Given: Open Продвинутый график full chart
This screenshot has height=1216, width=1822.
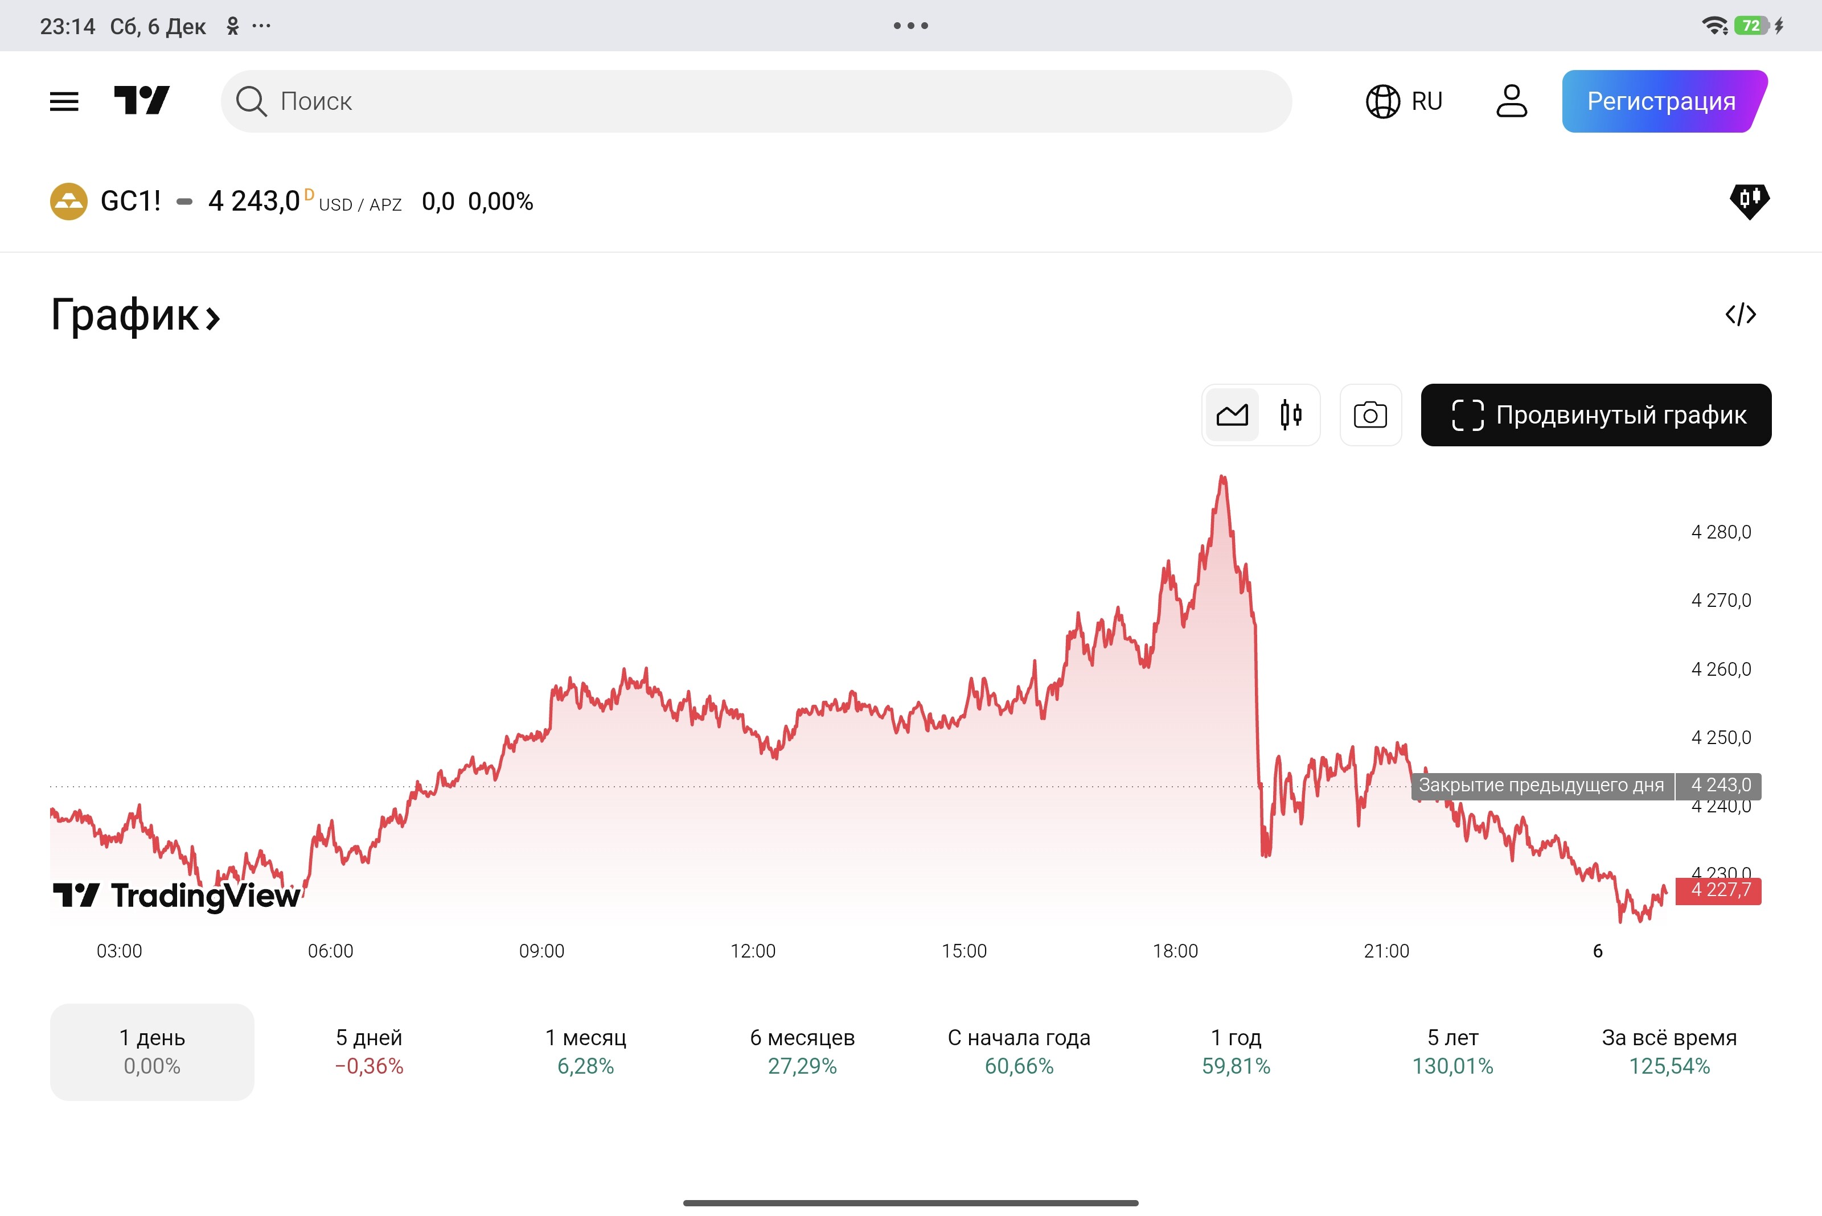Looking at the screenshot, I should pos(1595,416).
